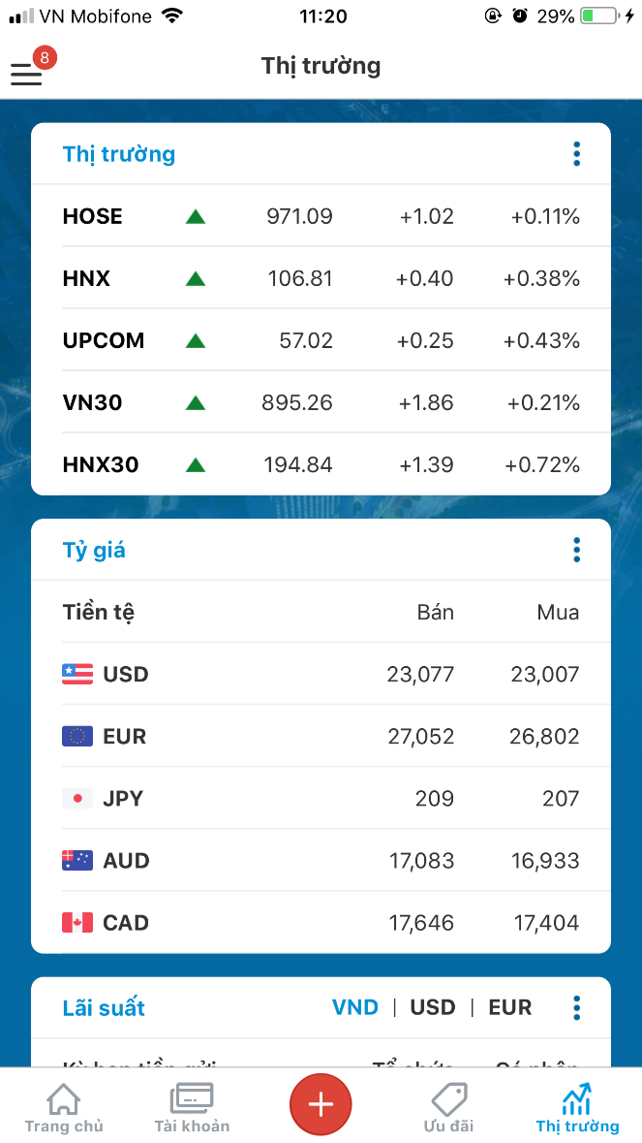This screenshot has height=1143, width=642.
Task: Tap the Lãi suất section title
Action: click(104, 1008)
